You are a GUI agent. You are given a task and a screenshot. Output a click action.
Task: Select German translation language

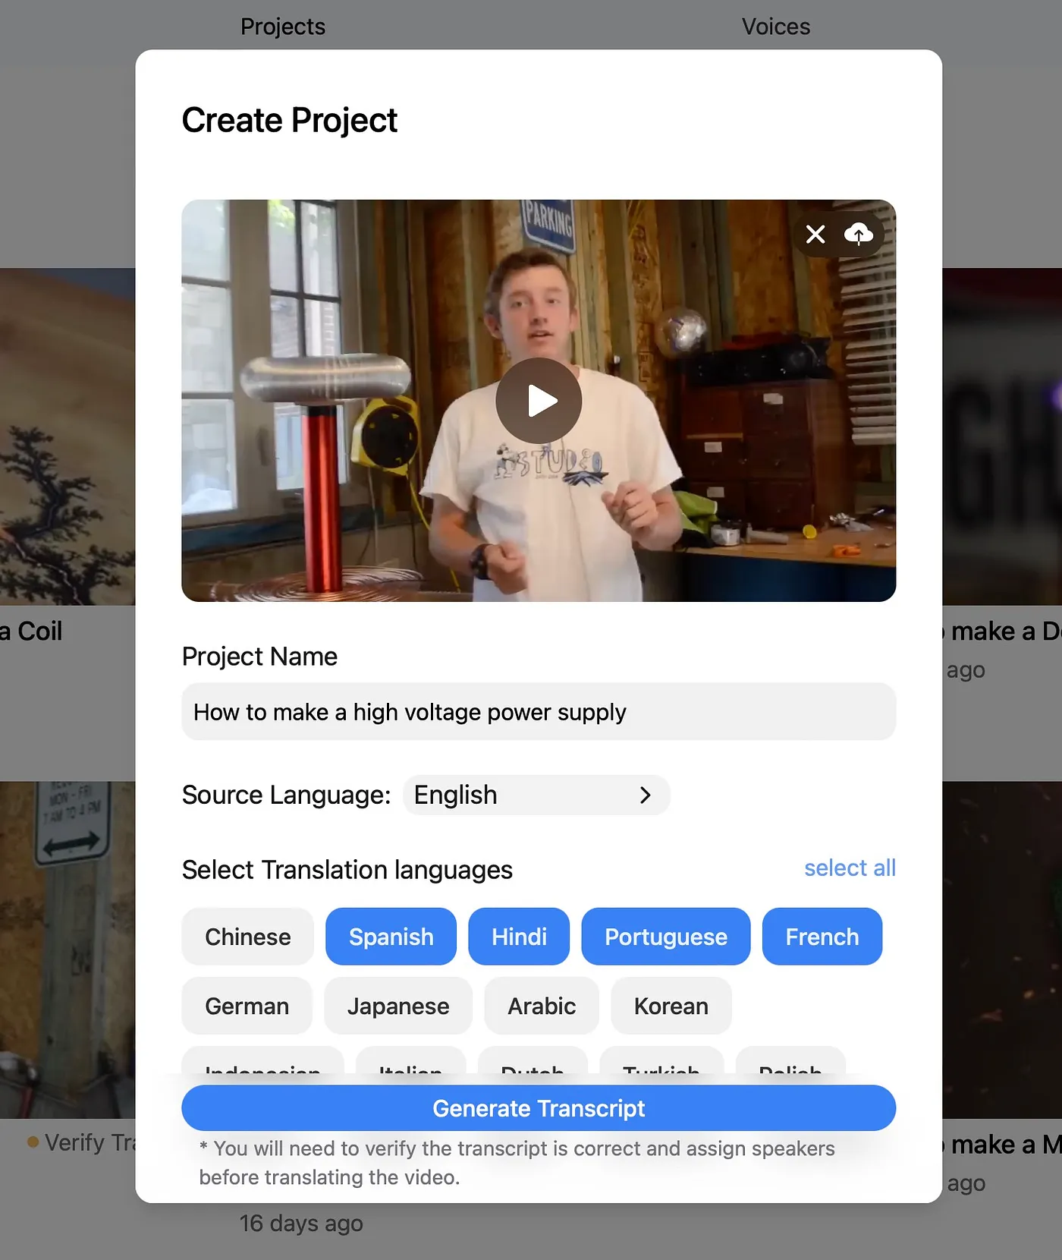click(247, 1006)
